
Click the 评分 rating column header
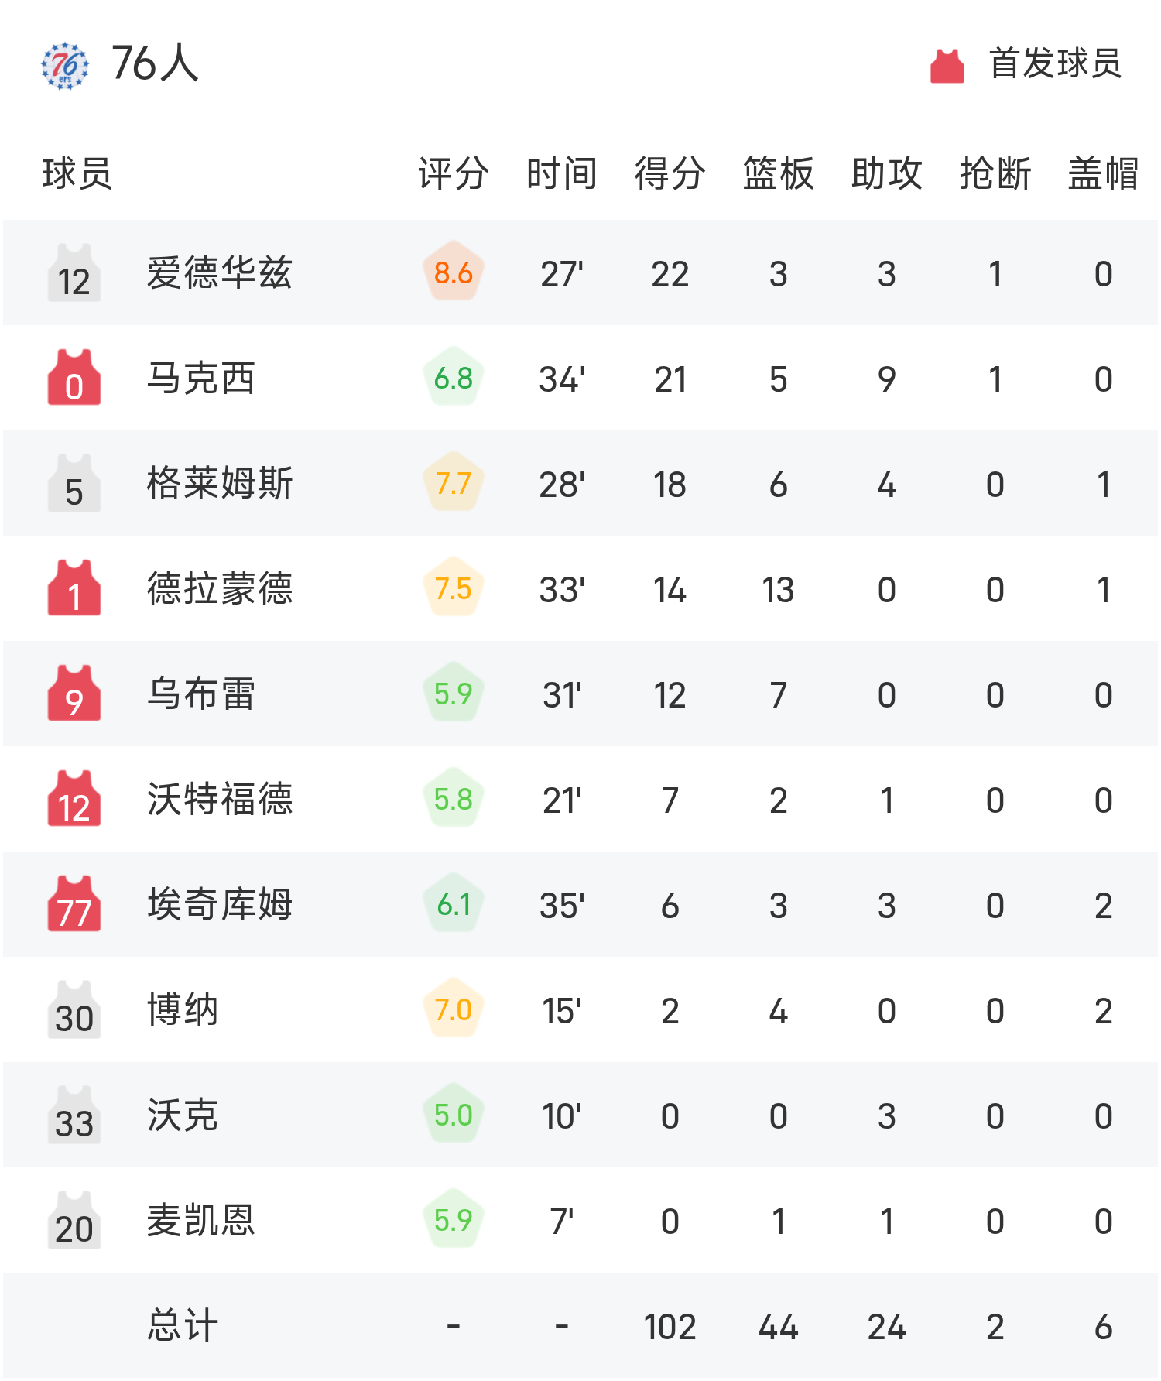454,173
